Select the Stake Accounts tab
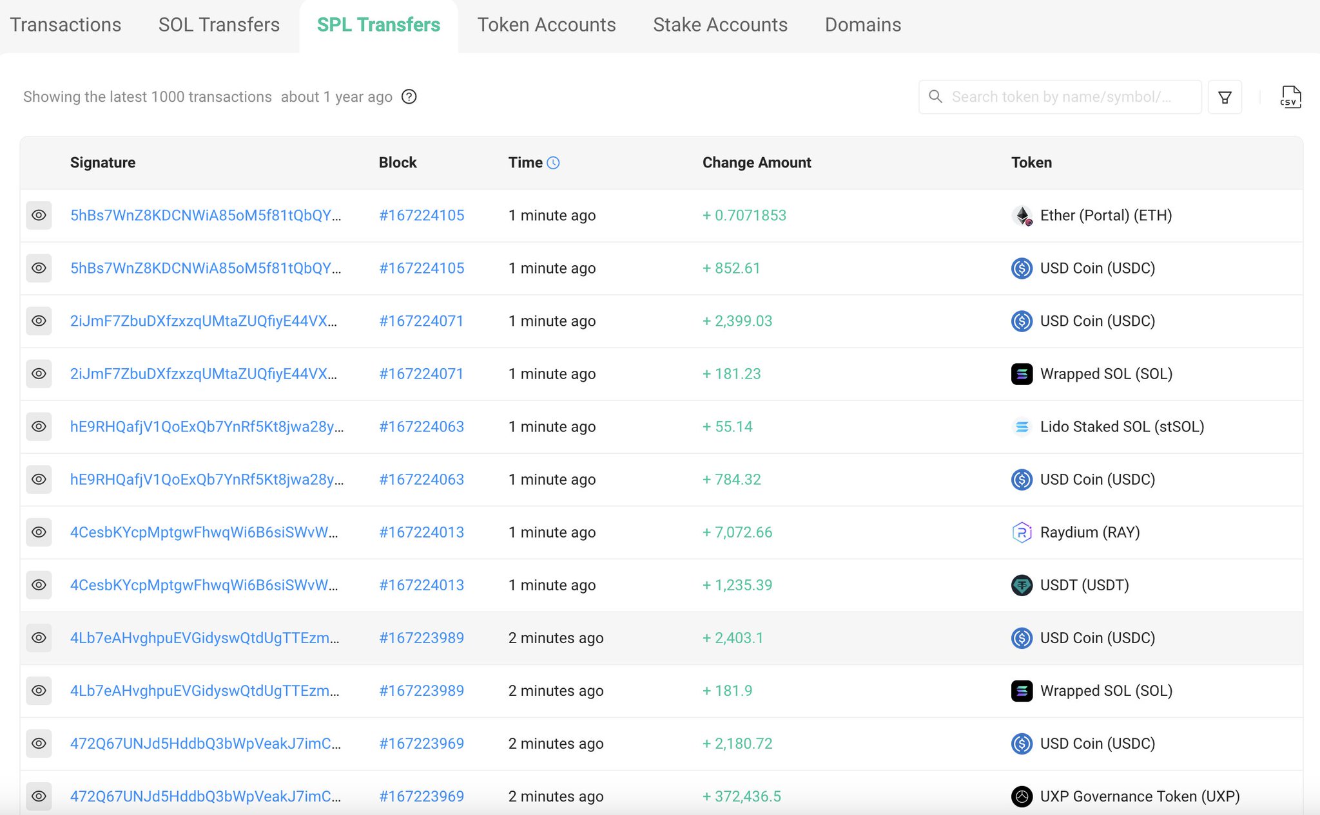Screen dimensions: 1320x815 click(x=720, y=25)
